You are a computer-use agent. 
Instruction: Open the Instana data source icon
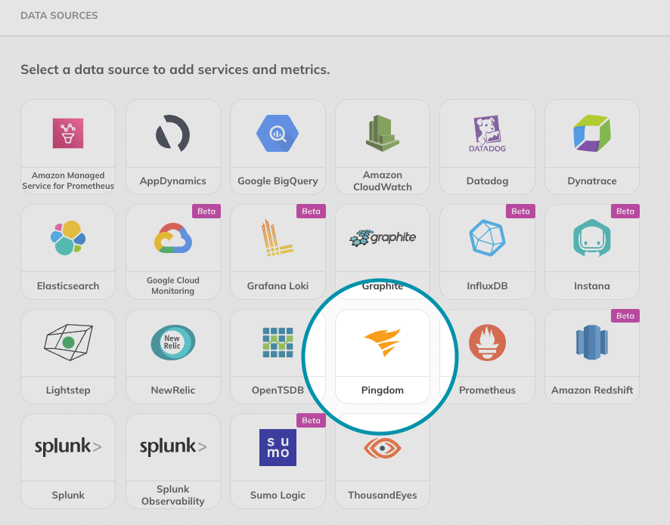coord(591,238)
